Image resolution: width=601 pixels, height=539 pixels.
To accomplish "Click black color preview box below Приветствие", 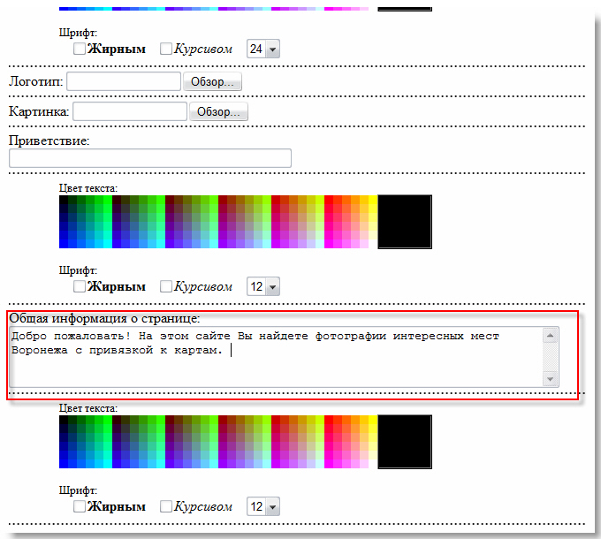I will (x=405, y=222).
